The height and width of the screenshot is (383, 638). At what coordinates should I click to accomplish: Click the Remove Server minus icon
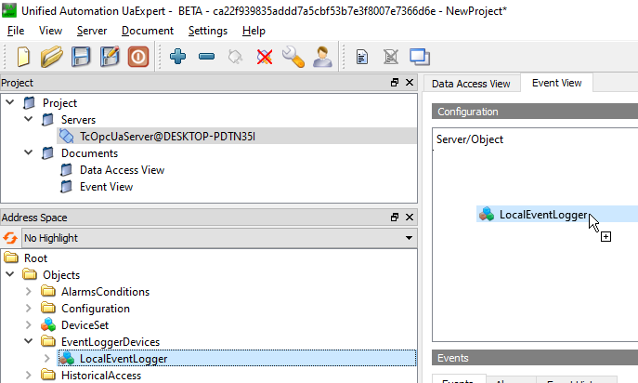pyautogui.click(x=207, y=57)
